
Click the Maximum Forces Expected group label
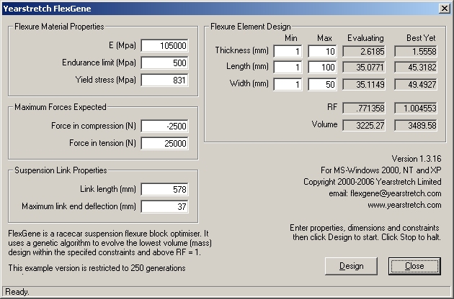[x=61, y=107]
